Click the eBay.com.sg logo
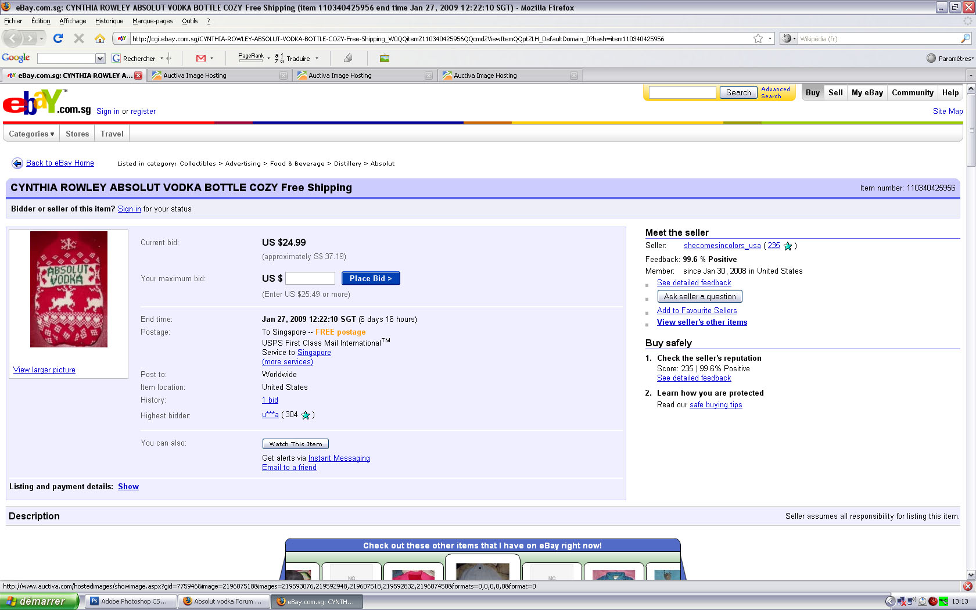Screen dimensions: 976x610 tap(47, 103)
